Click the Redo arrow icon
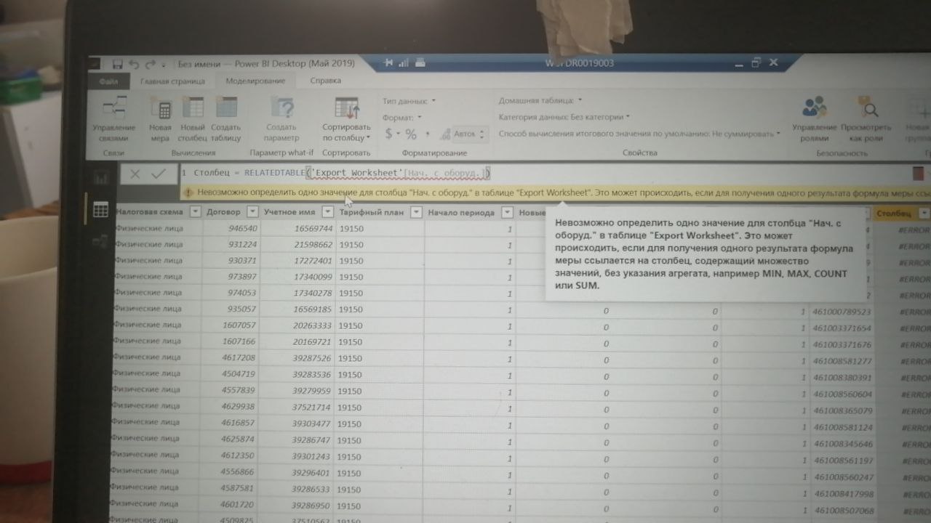This screenshot has width=931, height=523. (x=151, y=64)
